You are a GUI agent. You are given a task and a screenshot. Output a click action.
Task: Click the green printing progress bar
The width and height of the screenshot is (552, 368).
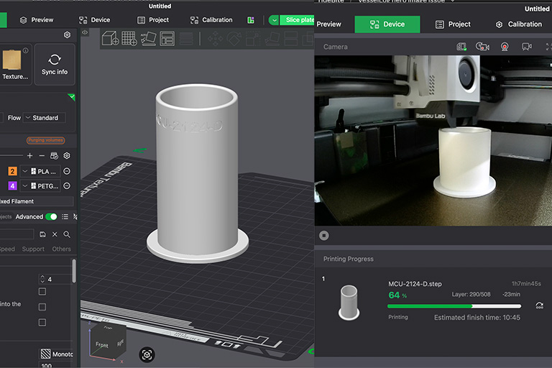coord(454,306)
